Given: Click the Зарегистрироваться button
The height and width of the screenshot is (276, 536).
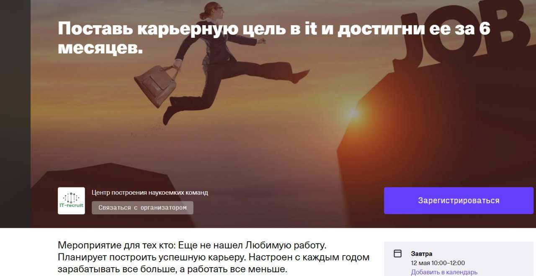Looking at the screenshot, I should (x=459, y=200).
